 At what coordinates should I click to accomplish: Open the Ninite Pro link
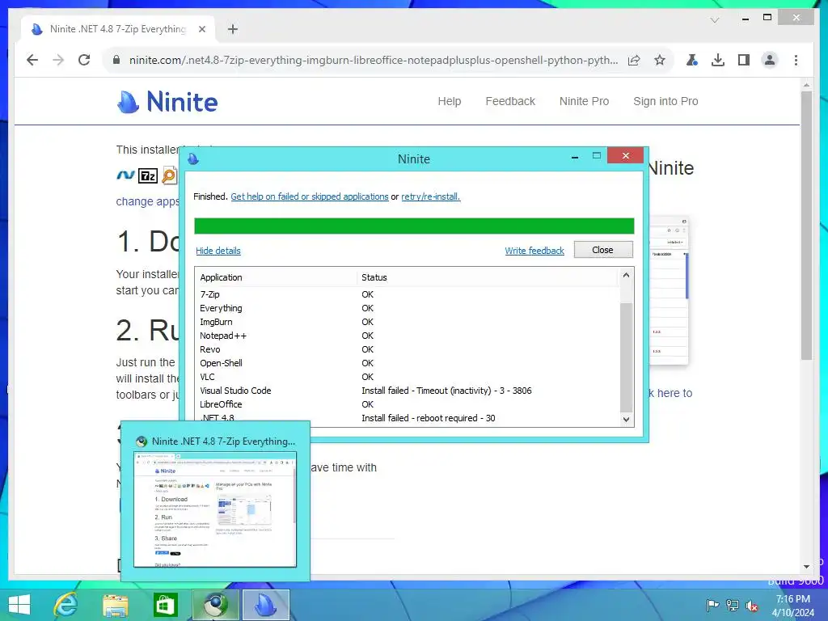(x=584, y=101)
